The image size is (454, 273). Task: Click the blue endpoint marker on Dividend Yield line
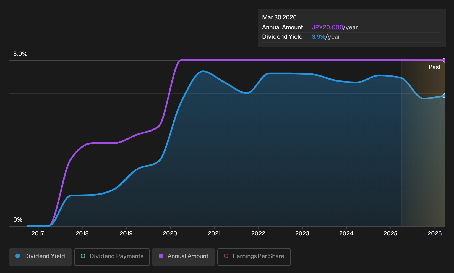click(445, 96)
